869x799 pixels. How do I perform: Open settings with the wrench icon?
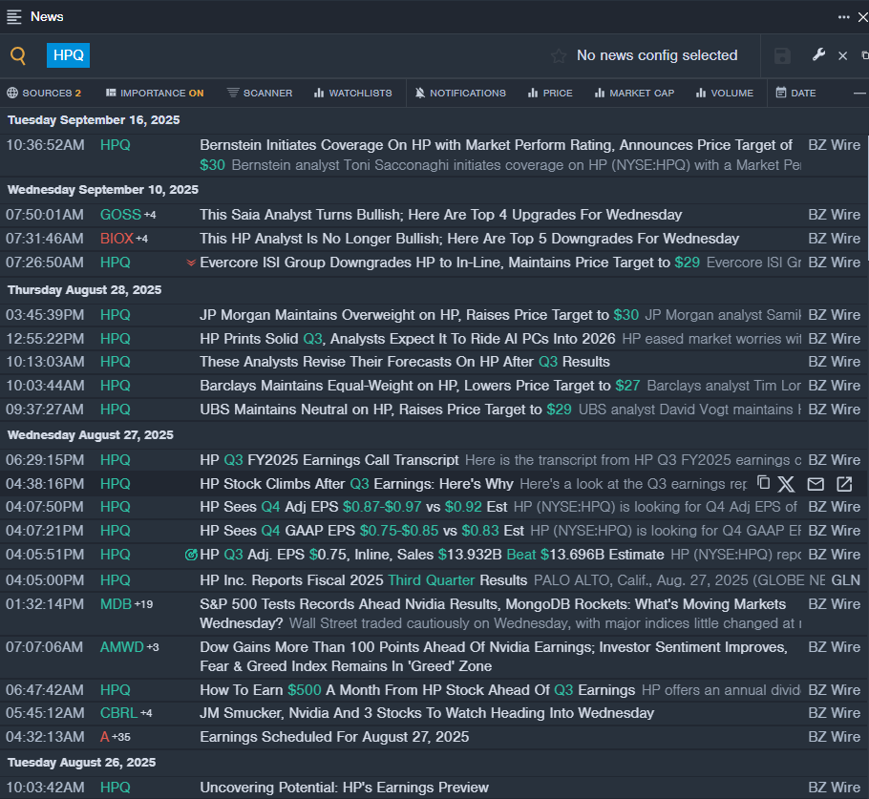(818, 55)
